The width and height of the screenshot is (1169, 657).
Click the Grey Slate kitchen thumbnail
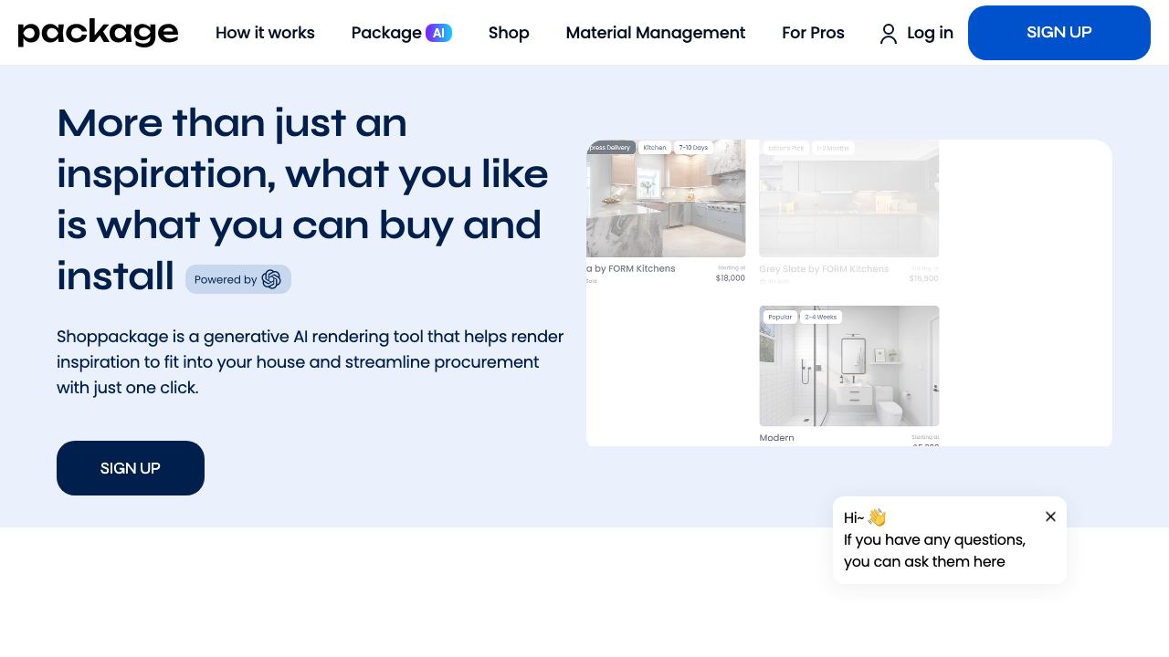[849, 198]
